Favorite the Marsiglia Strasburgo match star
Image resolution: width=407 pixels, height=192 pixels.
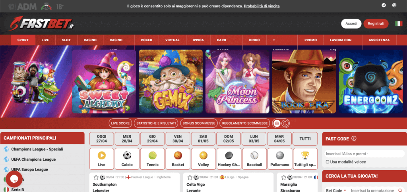tap(284, 177)
